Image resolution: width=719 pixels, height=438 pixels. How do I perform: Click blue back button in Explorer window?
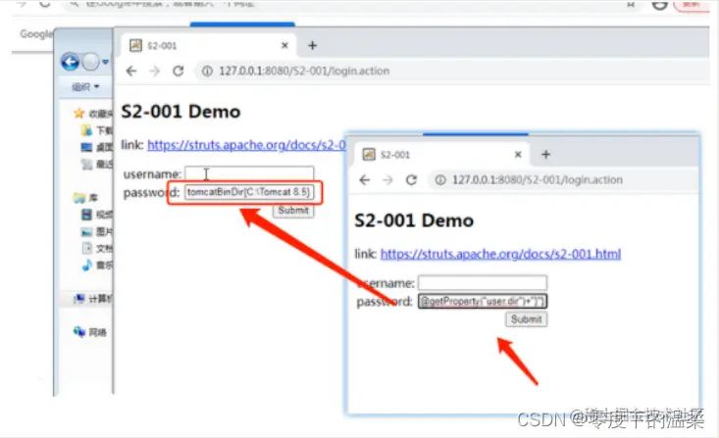71,62
